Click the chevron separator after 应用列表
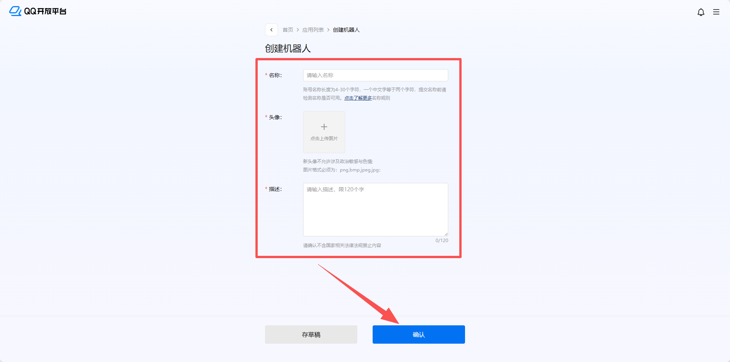730x362 pixels. (x=328, y=30)
